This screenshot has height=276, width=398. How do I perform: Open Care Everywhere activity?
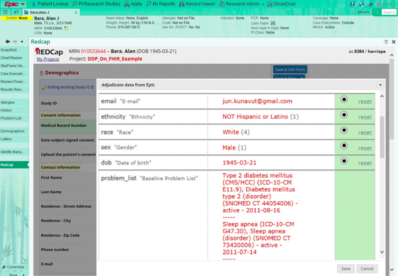point(14,74)
